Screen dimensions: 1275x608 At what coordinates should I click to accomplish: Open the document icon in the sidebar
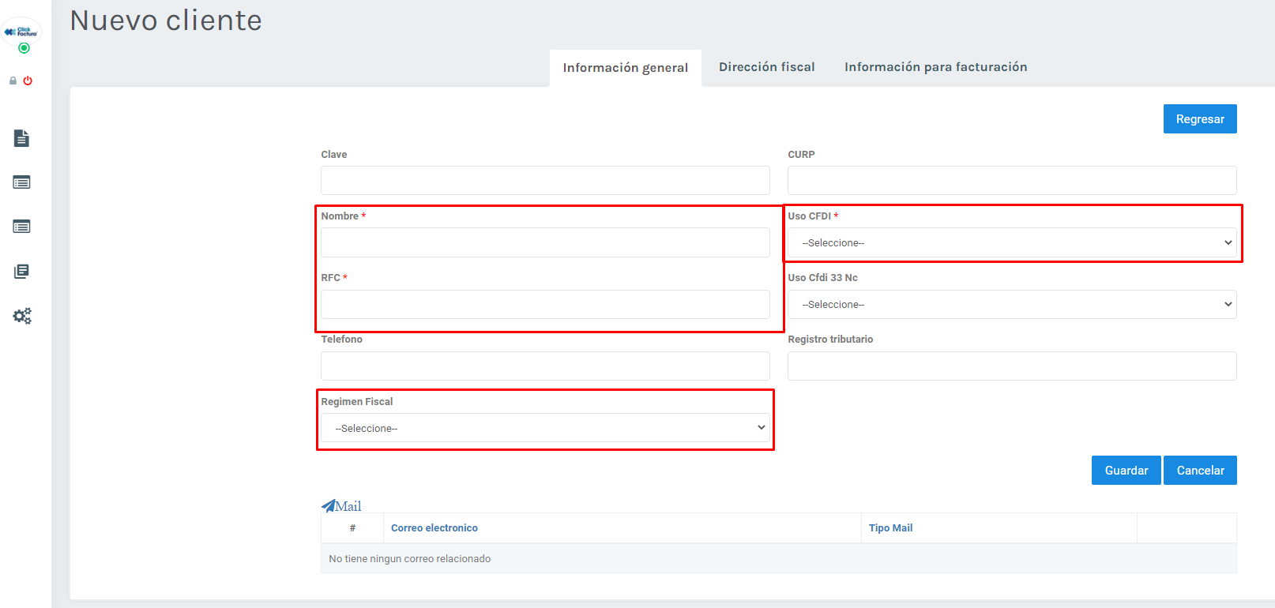[21, 138]
